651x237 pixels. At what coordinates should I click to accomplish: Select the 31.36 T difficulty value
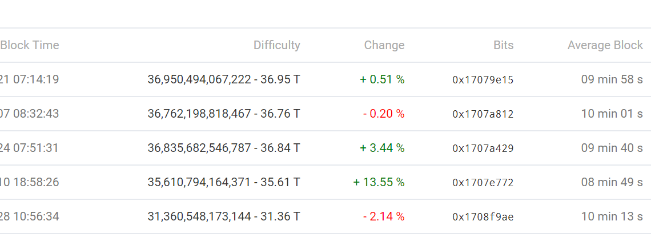[x=224, y=216]
